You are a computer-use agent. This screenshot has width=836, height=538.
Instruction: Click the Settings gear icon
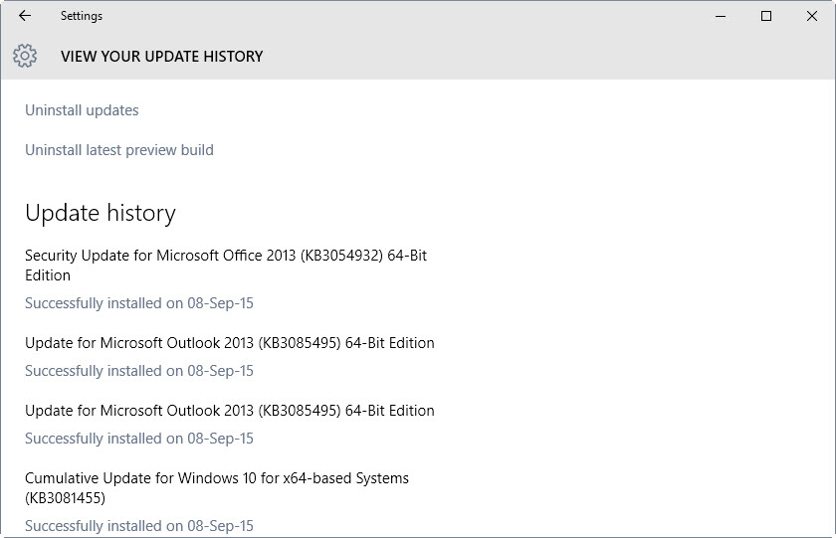[x=25, y=56]
